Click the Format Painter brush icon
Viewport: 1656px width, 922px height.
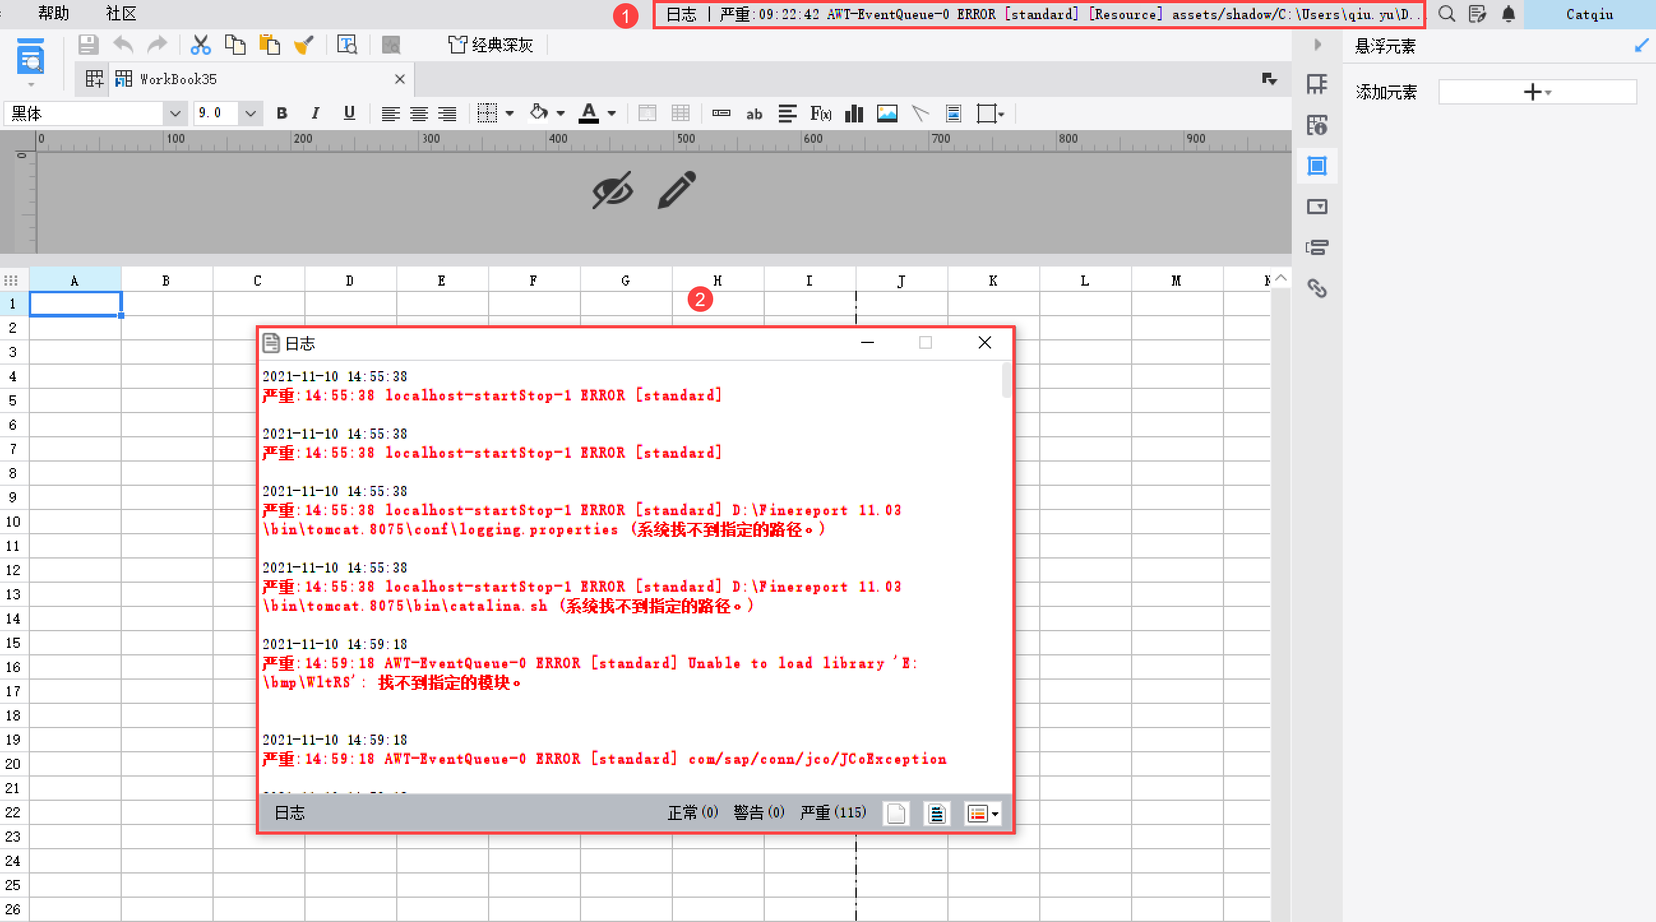tap(304, 45)
